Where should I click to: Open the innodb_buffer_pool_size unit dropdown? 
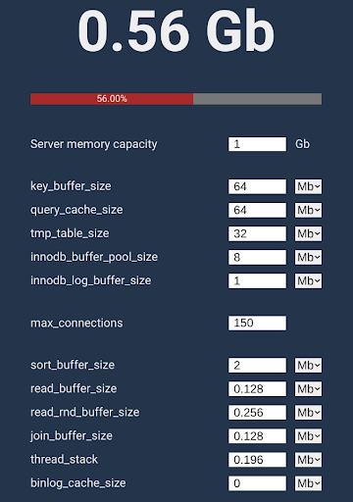(308, 257)
